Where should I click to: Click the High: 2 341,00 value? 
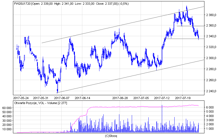64,4
